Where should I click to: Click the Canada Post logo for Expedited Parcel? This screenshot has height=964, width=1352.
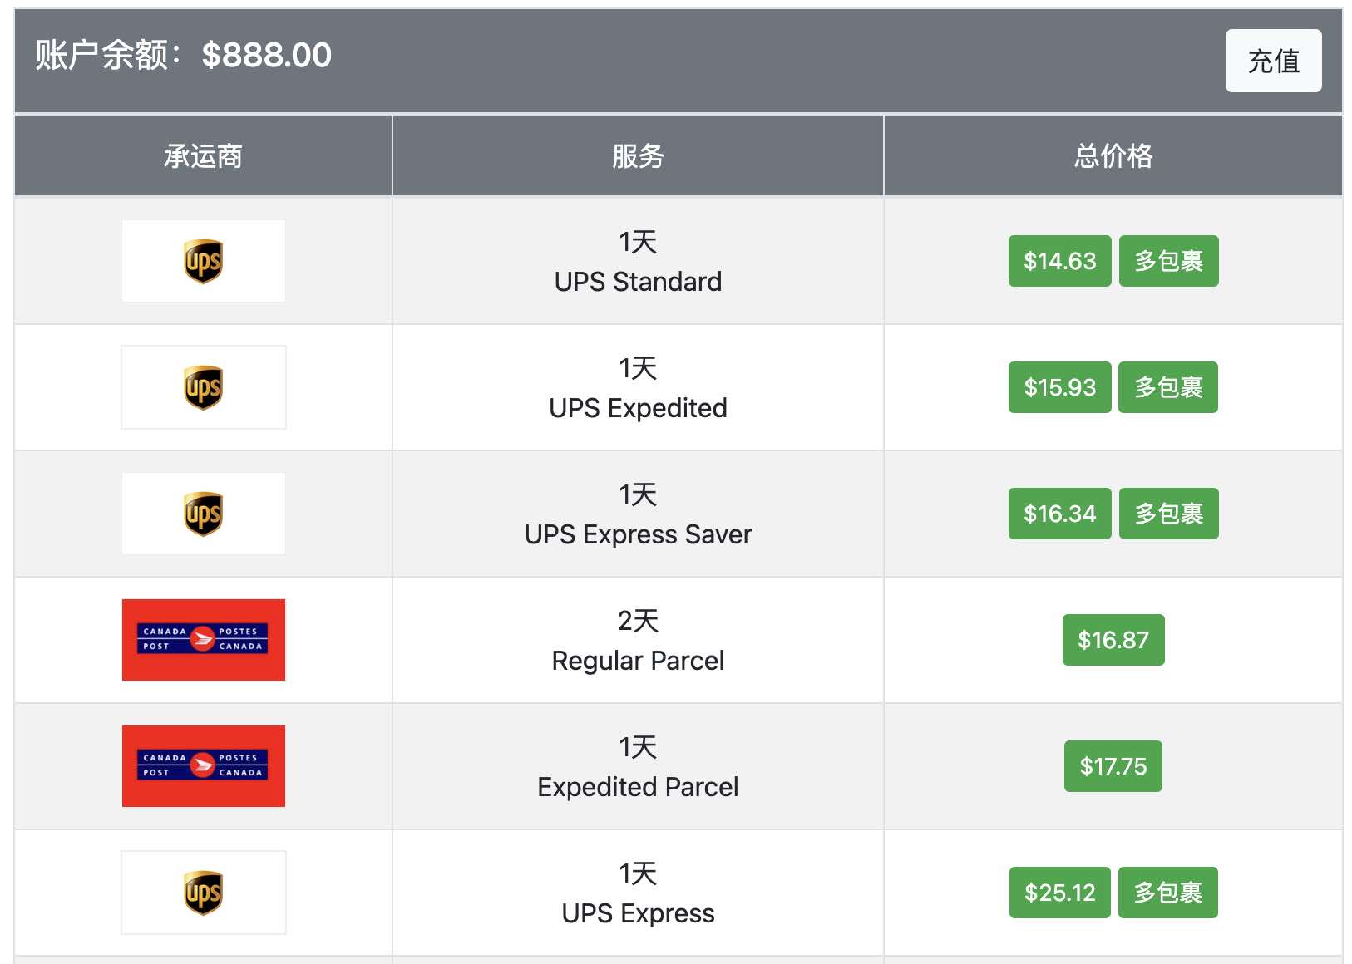204,766
